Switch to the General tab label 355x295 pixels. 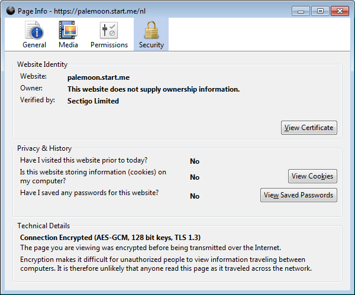pyautogui.click(x=34, y=45)
